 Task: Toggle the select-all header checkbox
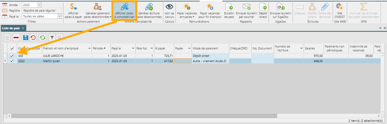click(12, 48)
